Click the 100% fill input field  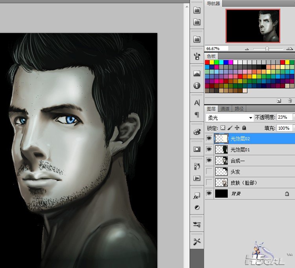pyautogui.click(x=285, y=128)
